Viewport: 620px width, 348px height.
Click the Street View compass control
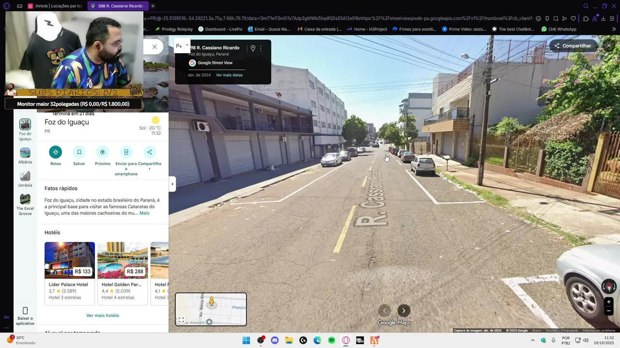point(609,287)
